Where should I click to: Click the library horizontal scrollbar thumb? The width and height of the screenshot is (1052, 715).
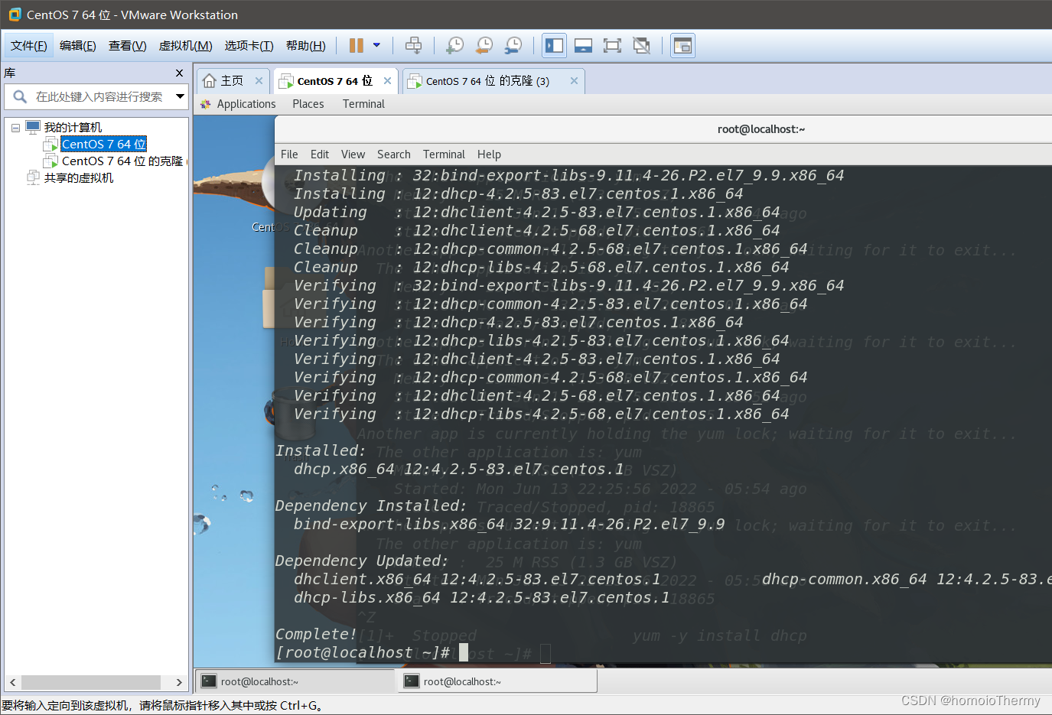pos(91,682)
